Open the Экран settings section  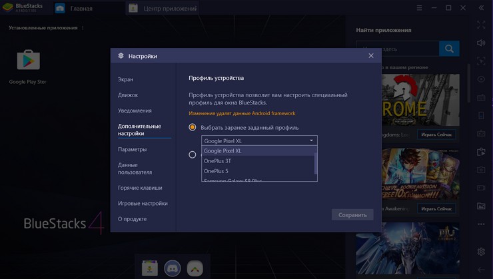(x=126, y=79)
